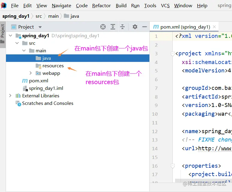
Task: Click the Select Opened File target icon
Action: (103, 27)
